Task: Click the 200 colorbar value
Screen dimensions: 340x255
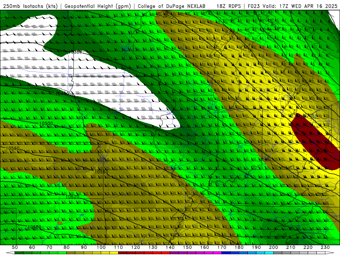Action: 273,247
